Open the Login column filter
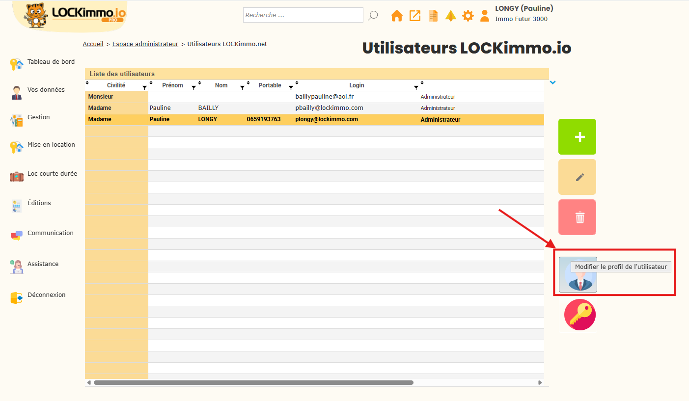The image size is (689, 401). point(416,87)
